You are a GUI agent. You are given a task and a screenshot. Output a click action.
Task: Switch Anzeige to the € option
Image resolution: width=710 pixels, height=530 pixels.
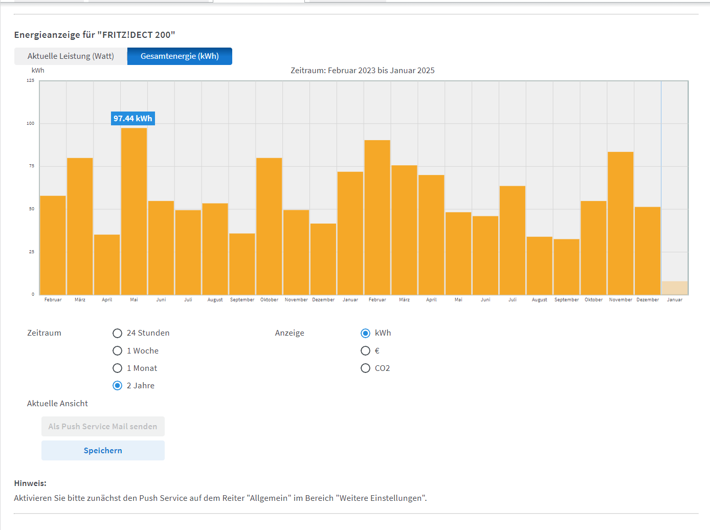[365, 351]
